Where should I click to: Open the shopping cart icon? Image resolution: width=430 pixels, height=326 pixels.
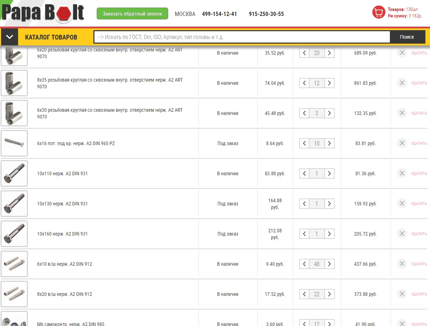click(x=379, y=12)
